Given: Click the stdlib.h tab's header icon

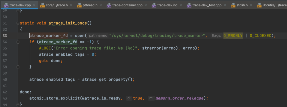Looking at the screenshot, I should [233, 5].
